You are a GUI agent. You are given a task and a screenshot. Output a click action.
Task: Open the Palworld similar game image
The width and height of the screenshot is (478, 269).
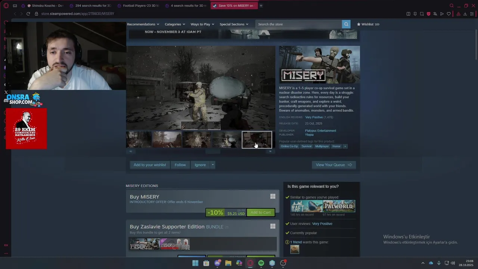(339, 206)
